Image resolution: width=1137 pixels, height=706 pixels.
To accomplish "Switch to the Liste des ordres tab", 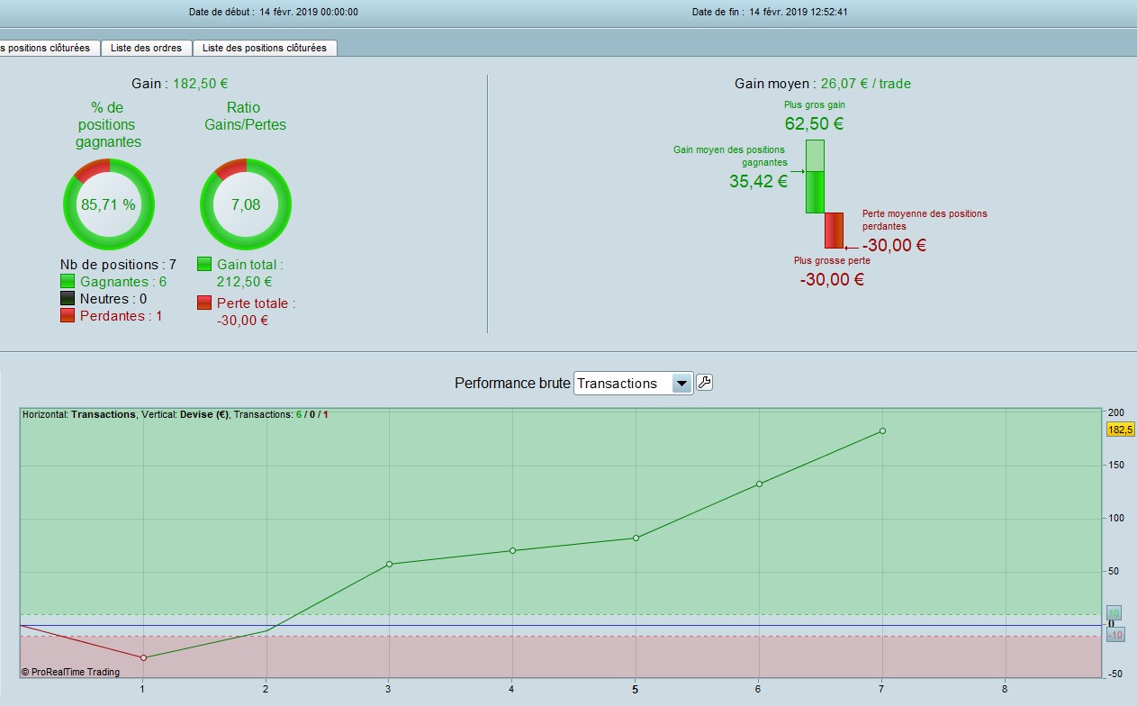I will [x=146, y=48].
